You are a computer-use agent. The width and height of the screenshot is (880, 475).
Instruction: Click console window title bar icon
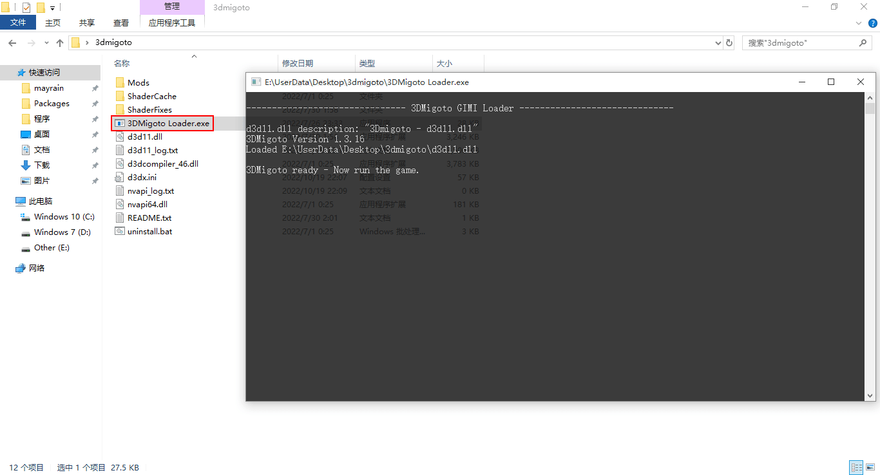(256, 82)
